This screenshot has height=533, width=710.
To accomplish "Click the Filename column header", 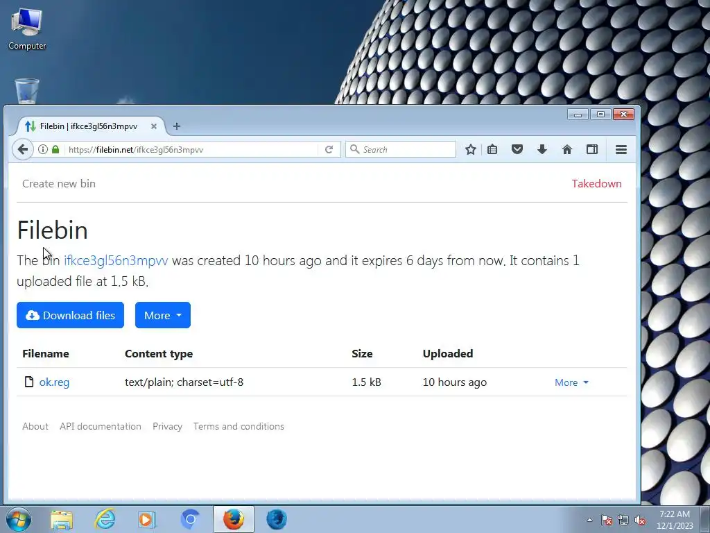I will point(46,353).
